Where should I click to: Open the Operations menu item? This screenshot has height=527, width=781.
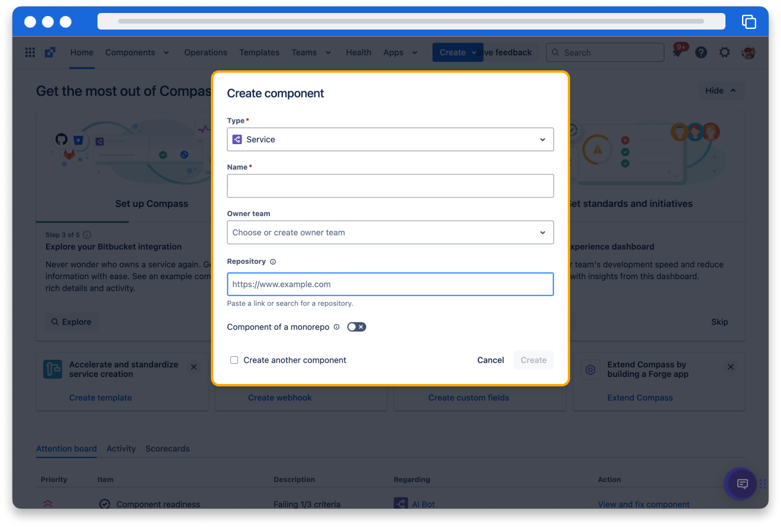[206, 53]
